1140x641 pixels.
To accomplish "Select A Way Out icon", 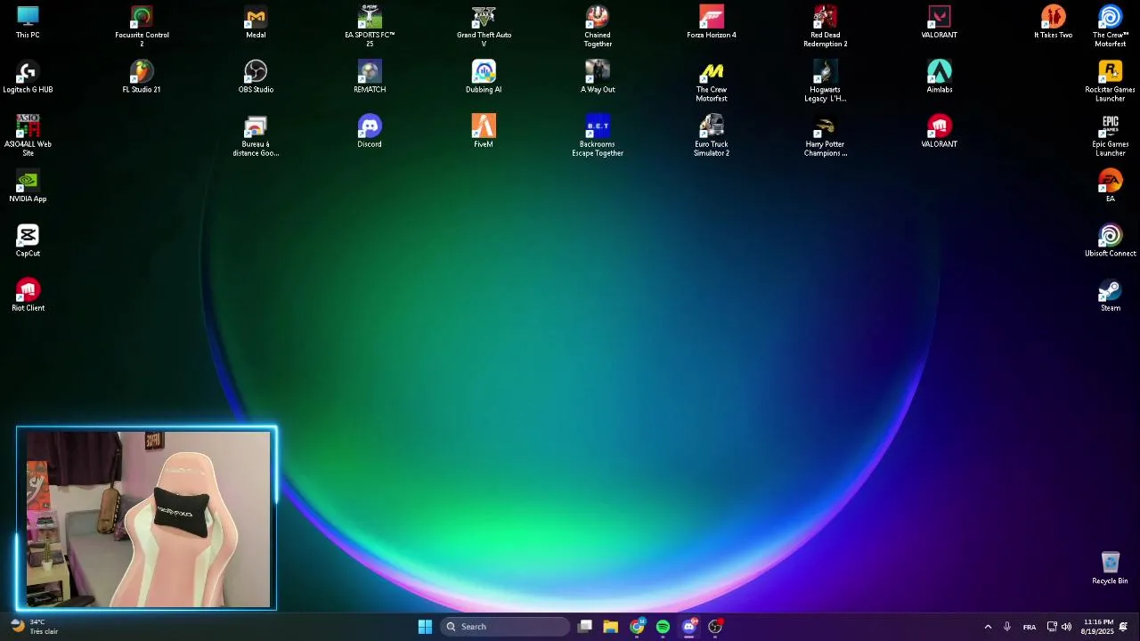I will point(598,77).
